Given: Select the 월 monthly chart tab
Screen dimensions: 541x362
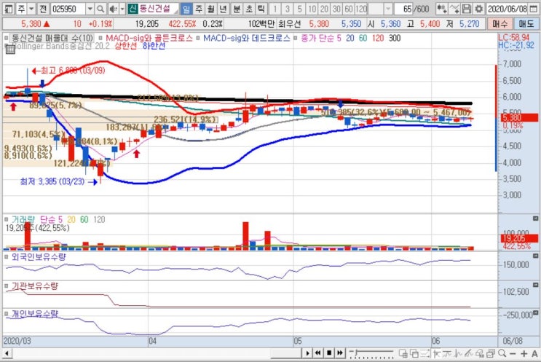Looking at the screenshot, I should point(211,9).
